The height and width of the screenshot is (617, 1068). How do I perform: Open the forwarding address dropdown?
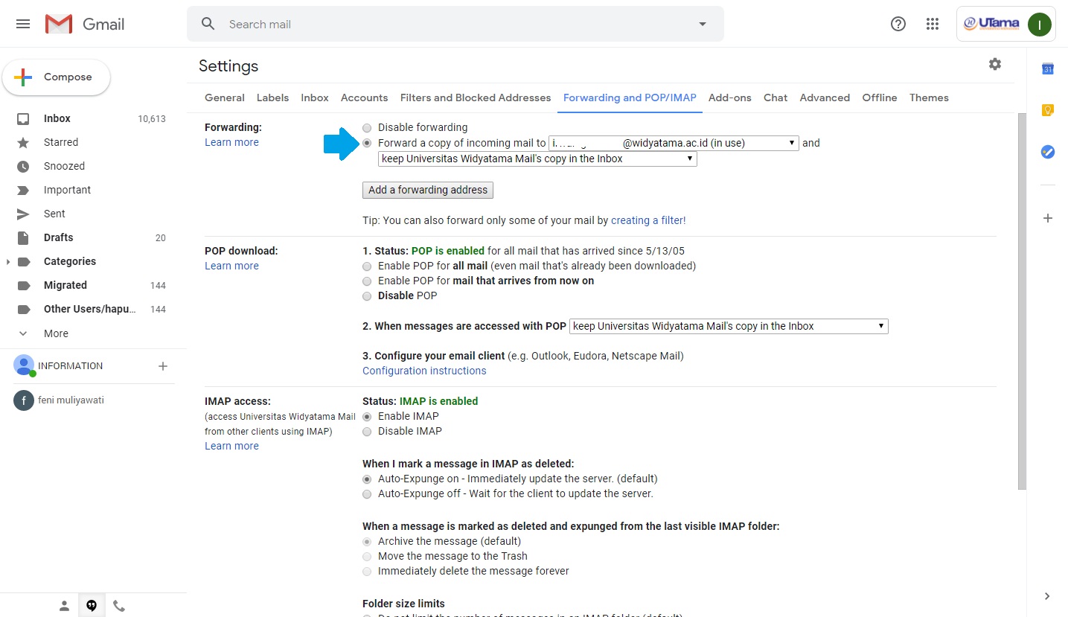click(x=674, y=143)
